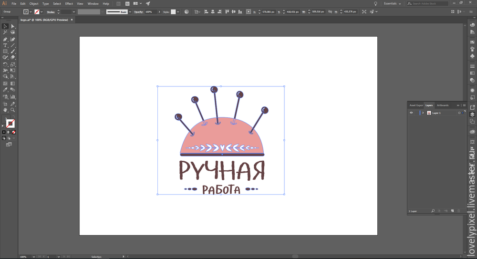Close the logo.ai document tab
477x259 pixels.
pyautogui.click(x=73, y=20)
